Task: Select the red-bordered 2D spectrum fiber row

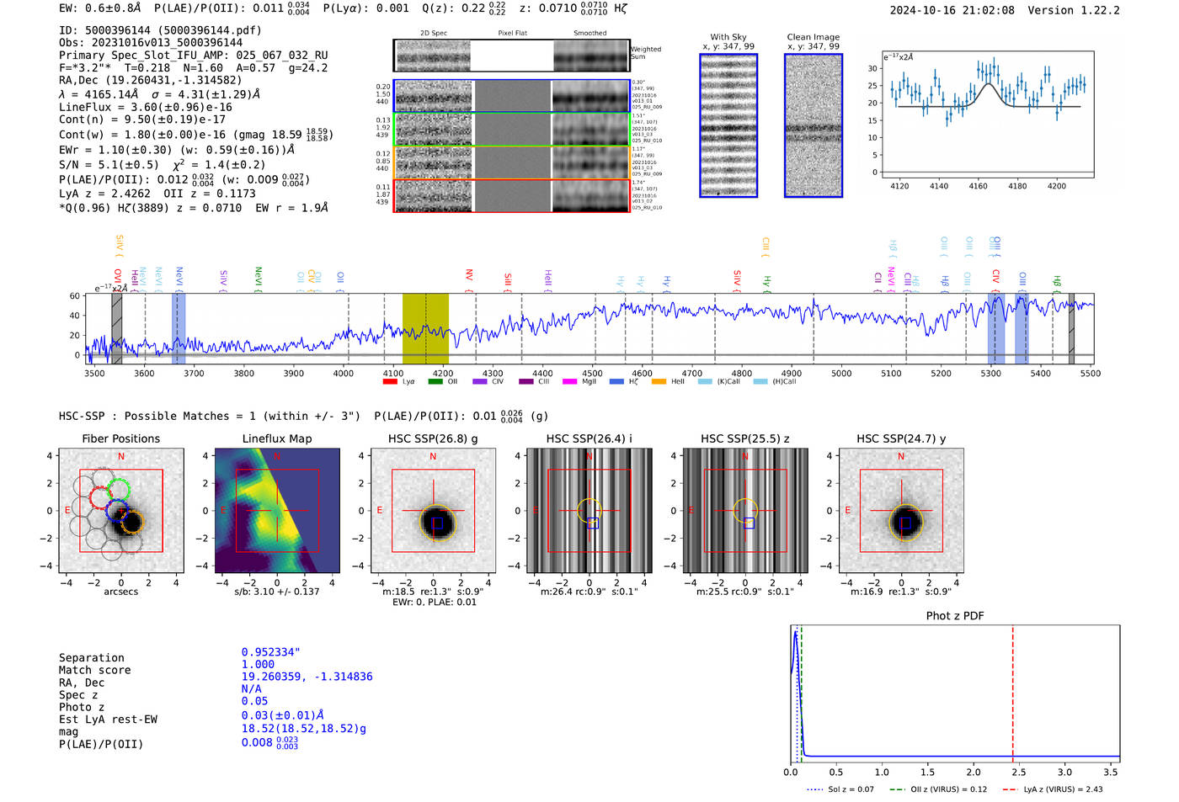Action: (x=512, y=195)
